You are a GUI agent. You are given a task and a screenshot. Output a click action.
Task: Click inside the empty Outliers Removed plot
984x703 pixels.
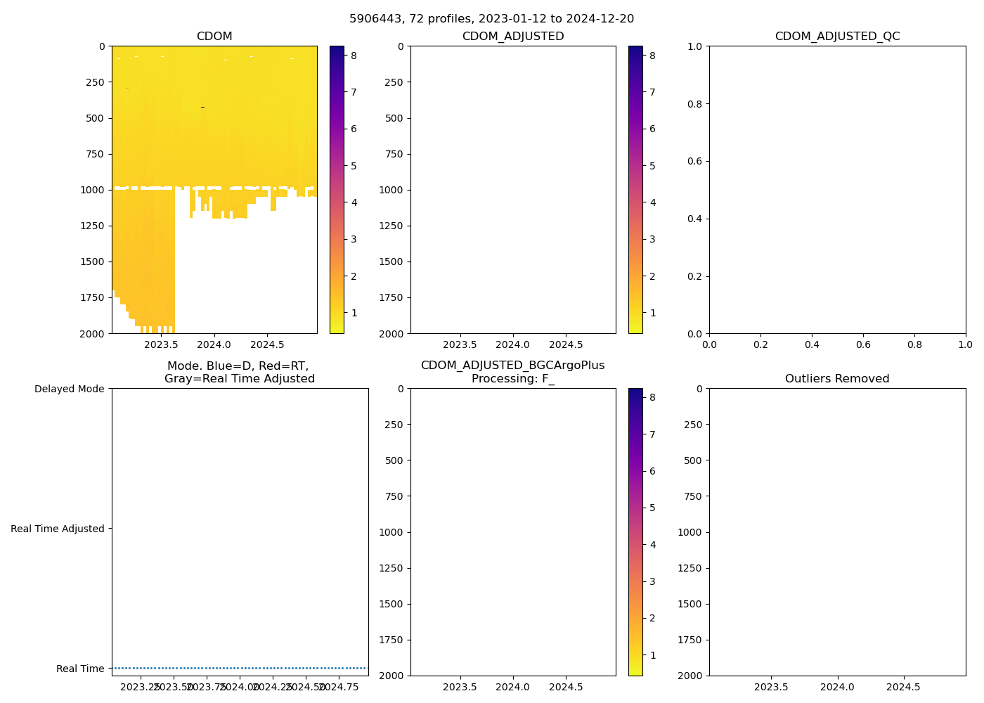click(837, 532)
